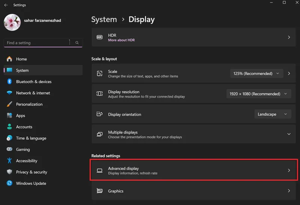The width and height of the screenshot is (300, 205).
Task: Click the Graphics card icon
Action: click(x=99, y=191)
